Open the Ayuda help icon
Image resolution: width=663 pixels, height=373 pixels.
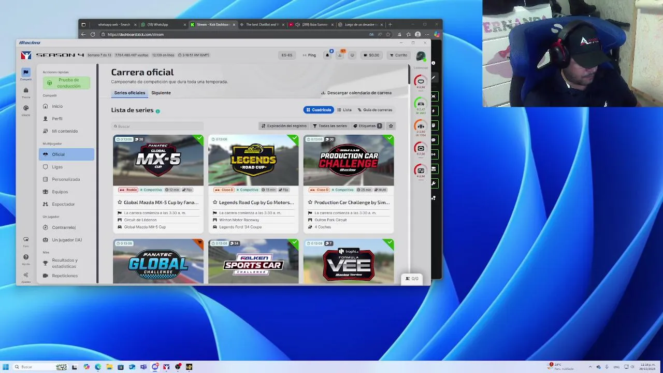(26, 257)
